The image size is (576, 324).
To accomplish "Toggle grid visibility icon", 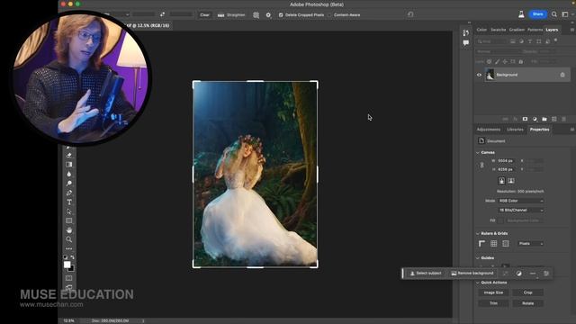I will [x=494, y=244].
